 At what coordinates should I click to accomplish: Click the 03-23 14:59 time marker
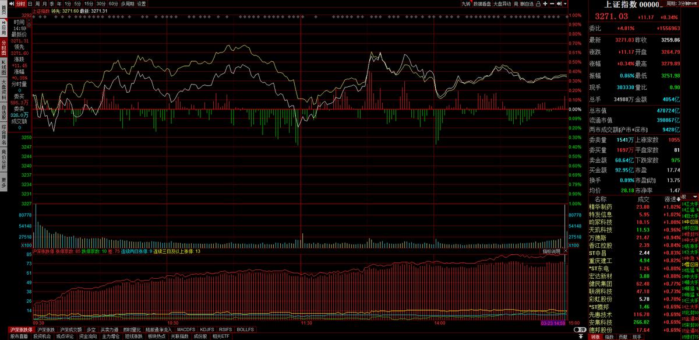tap(553, 323)
